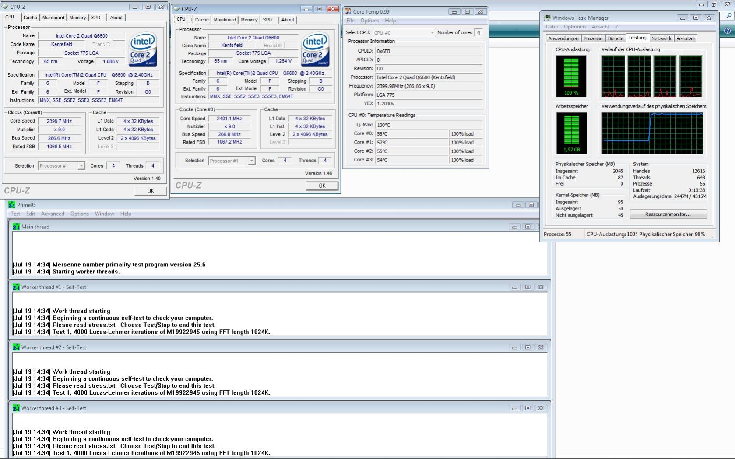Screen dimensions: 735x459
Task: Open the Memory tab in CPU-Z 1.46
Action: pyautogui.click(x=249, y=20)
